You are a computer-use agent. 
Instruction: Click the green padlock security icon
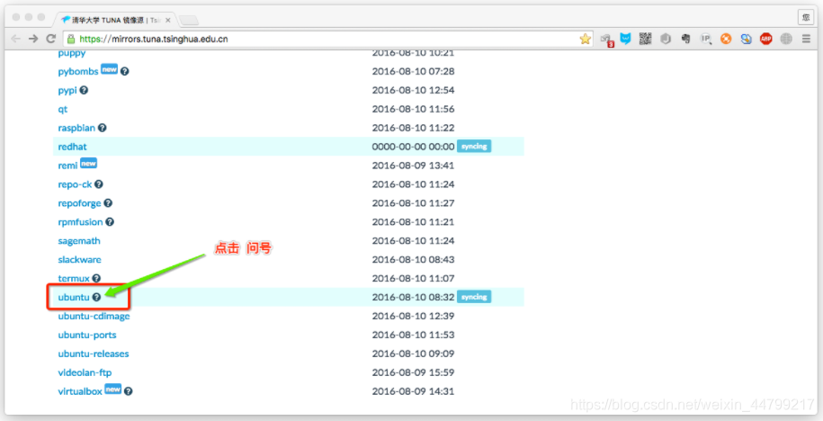(71, 39)
